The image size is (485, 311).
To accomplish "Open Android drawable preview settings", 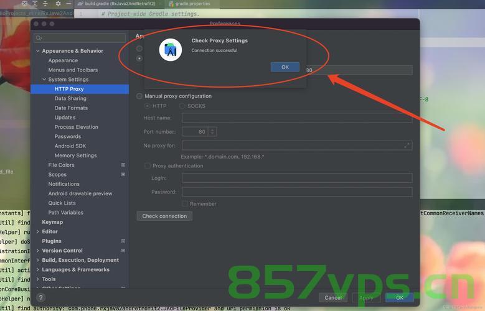I will [x=80, y=193].
